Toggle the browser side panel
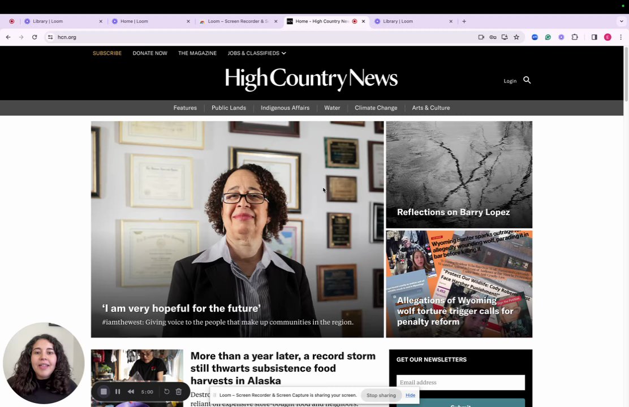629x407 pixels. point(594,37)
